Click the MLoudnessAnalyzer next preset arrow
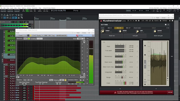The height and width of the screenshot is (101, 180). (x=133, y=21)
